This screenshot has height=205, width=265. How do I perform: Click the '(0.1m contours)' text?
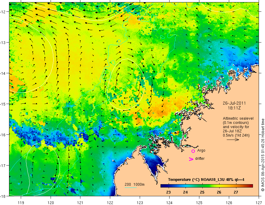coord(235,123)
